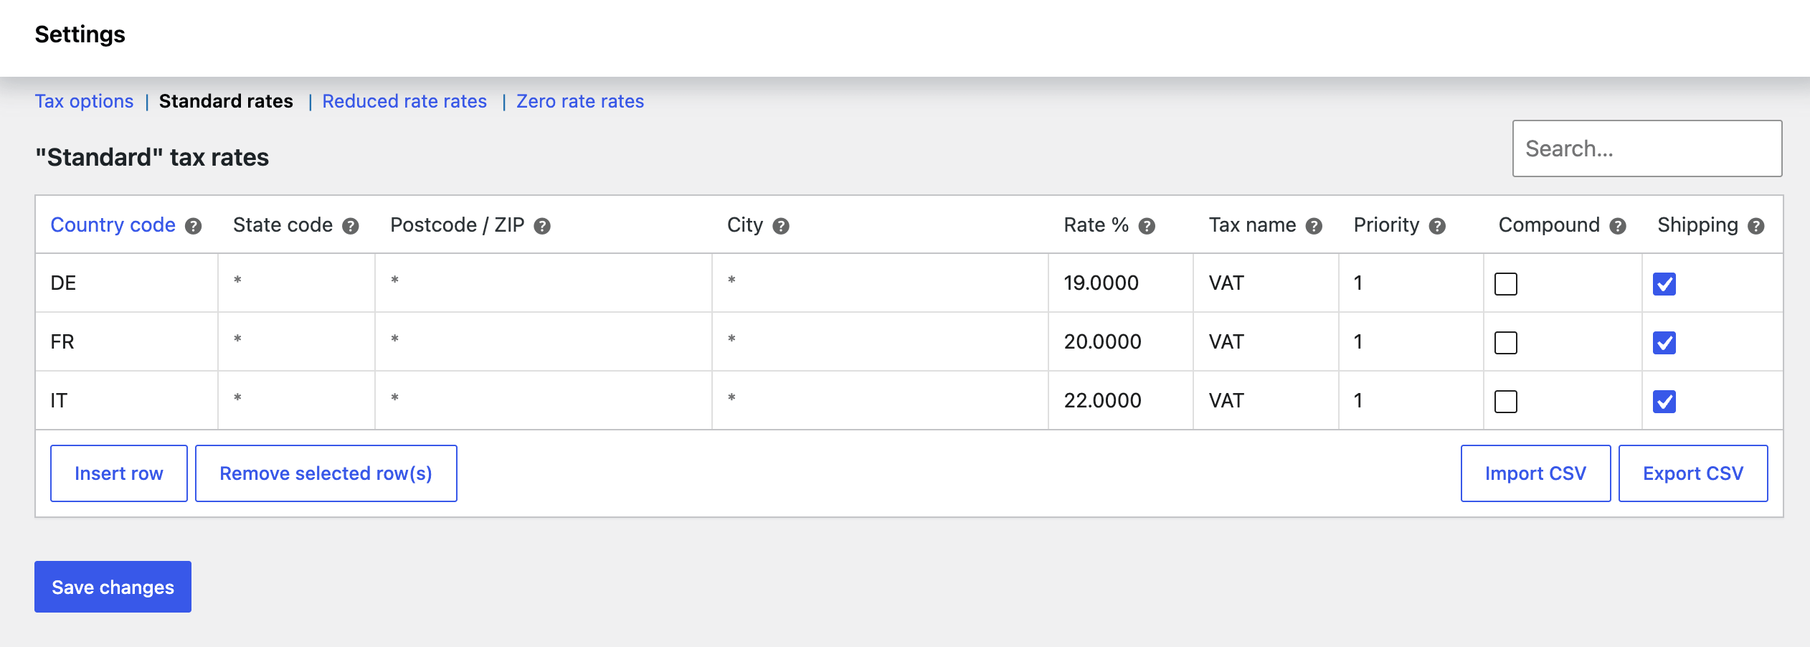Edit the priority value in DE row
Screen dimensions: 1810x647
click(1411, 283)
